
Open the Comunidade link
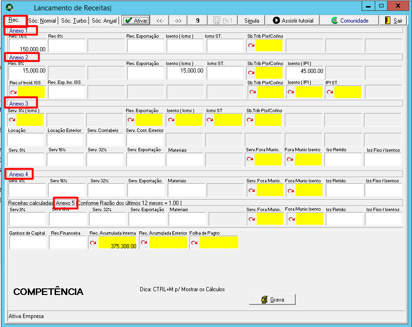pyautogui.click(x=349, y=21)
